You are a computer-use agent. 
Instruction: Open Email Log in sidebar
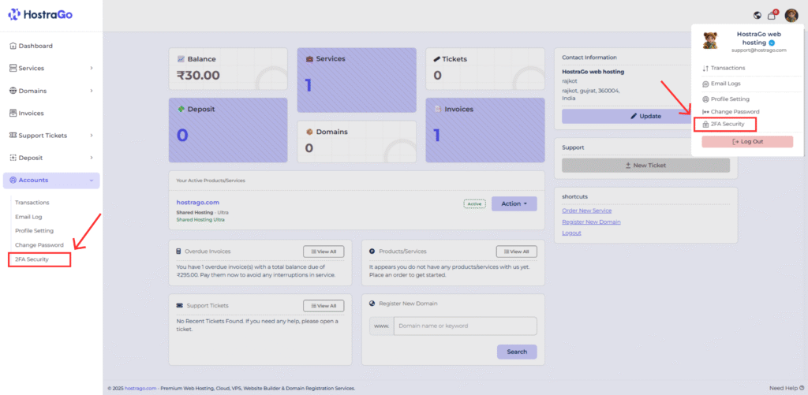coord(28,217)
